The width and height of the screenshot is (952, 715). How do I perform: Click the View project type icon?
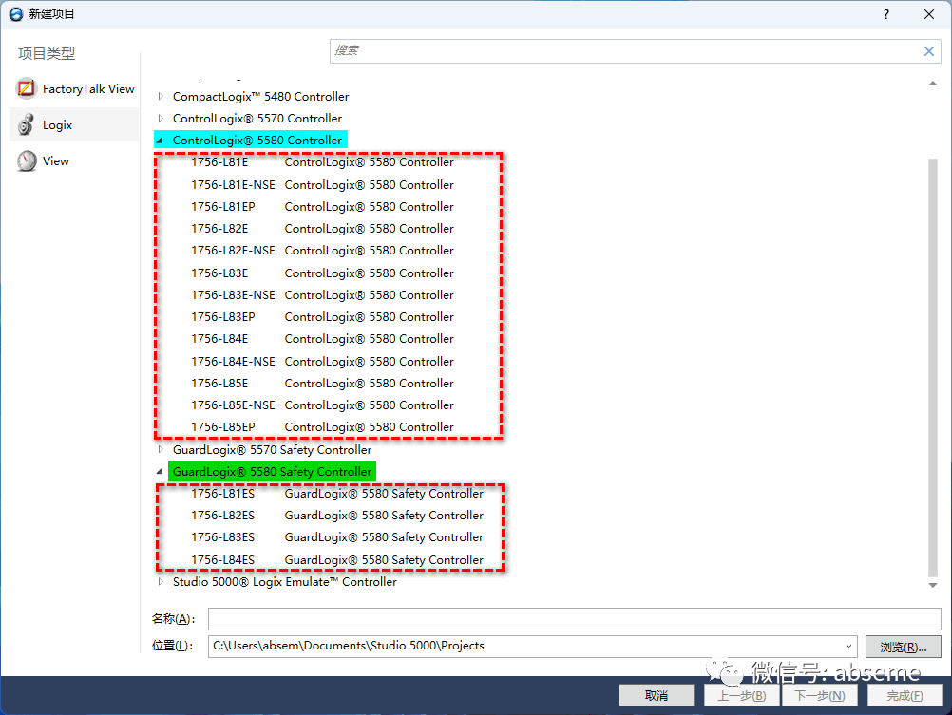click(26, 160)
